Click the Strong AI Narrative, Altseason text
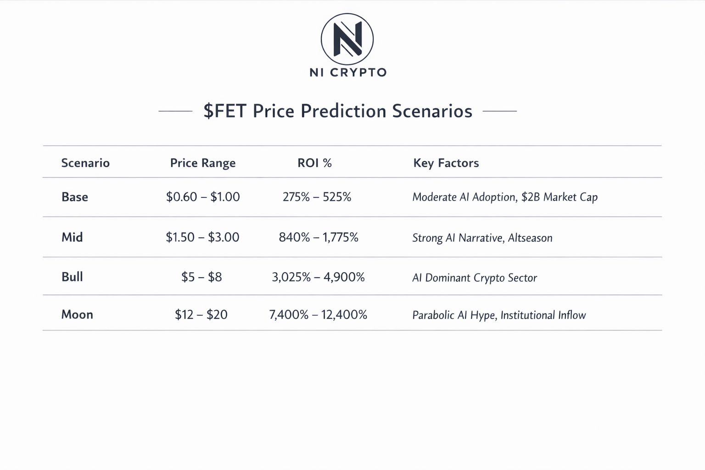 [482, 238]
